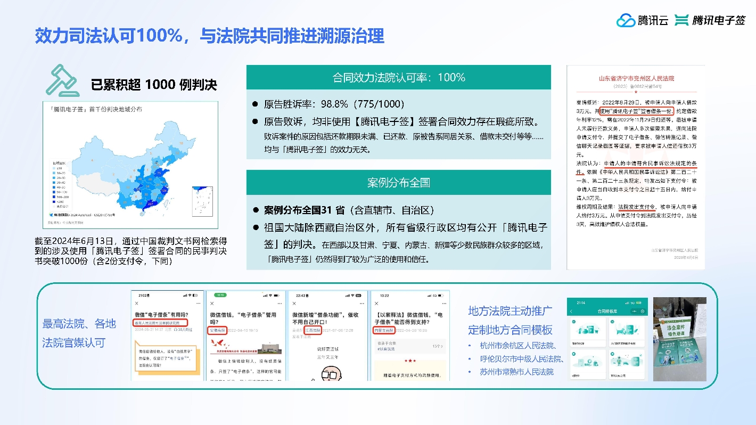
Task: Tap the boxed 安徽高院 account name
Action: point(217,330)
